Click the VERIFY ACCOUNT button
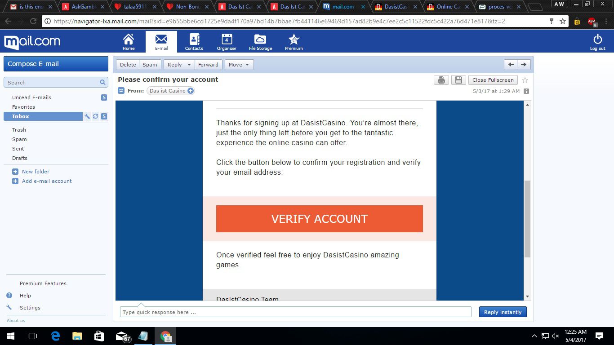614x345 pixels. coord(320,219)
